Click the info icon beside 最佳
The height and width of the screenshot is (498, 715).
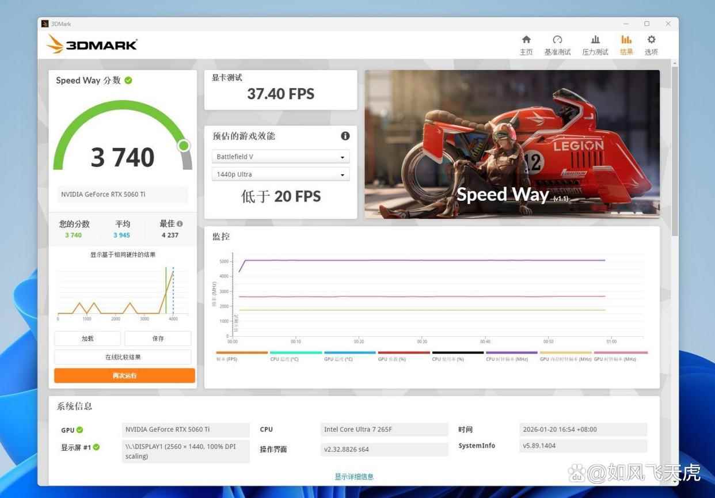point(180,223)
